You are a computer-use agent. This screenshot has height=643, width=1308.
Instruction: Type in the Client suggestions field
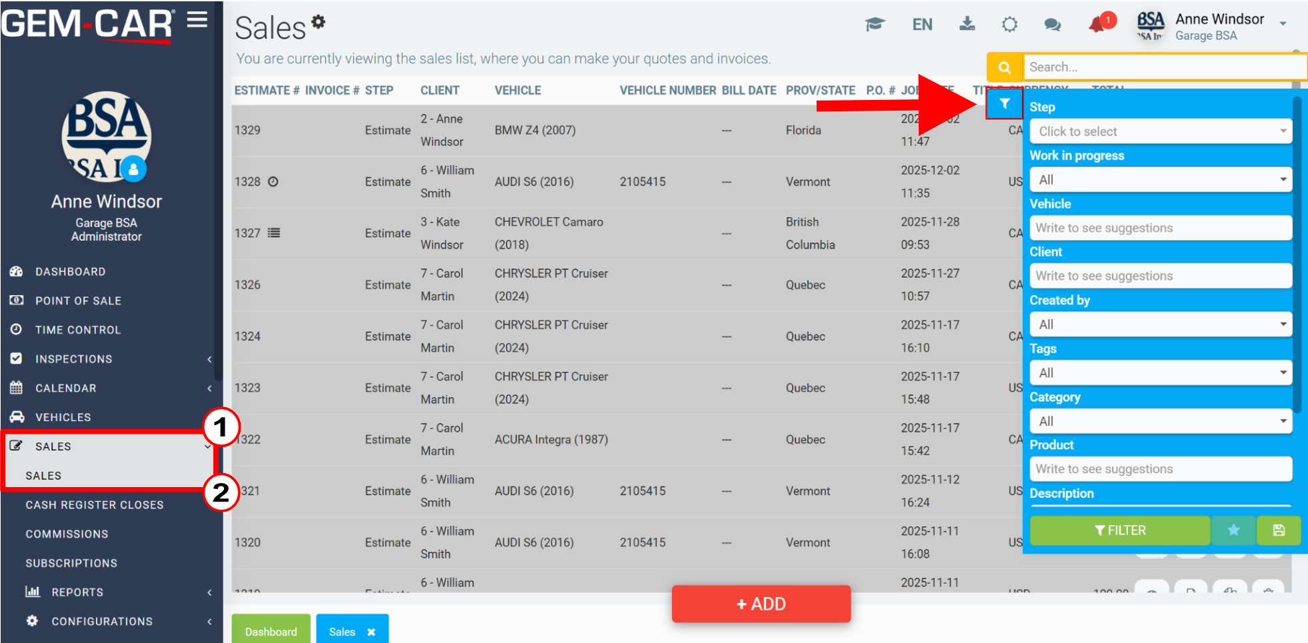1160,275
